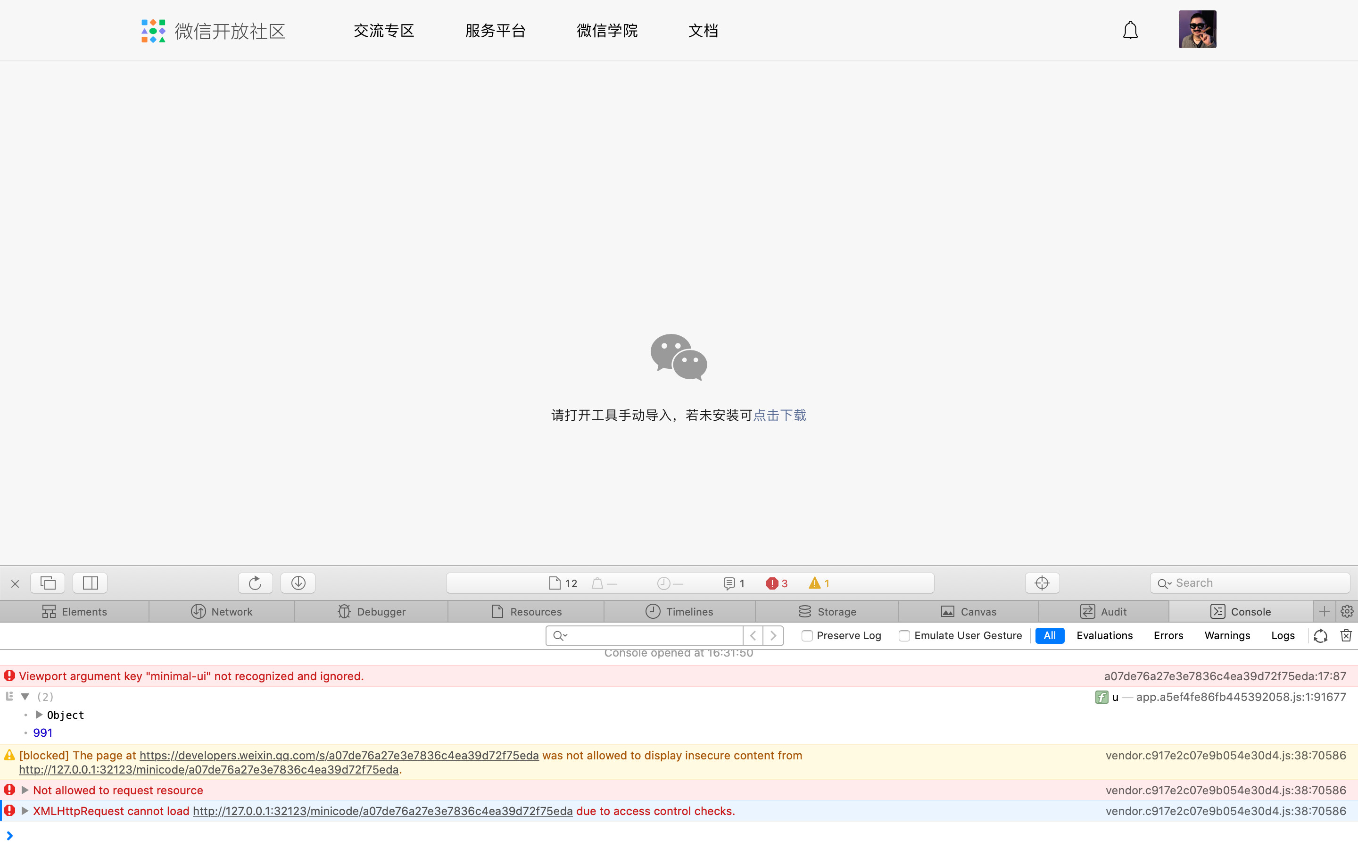
Task: Reload page with the inspector reload icon
Action: [255, 583]
